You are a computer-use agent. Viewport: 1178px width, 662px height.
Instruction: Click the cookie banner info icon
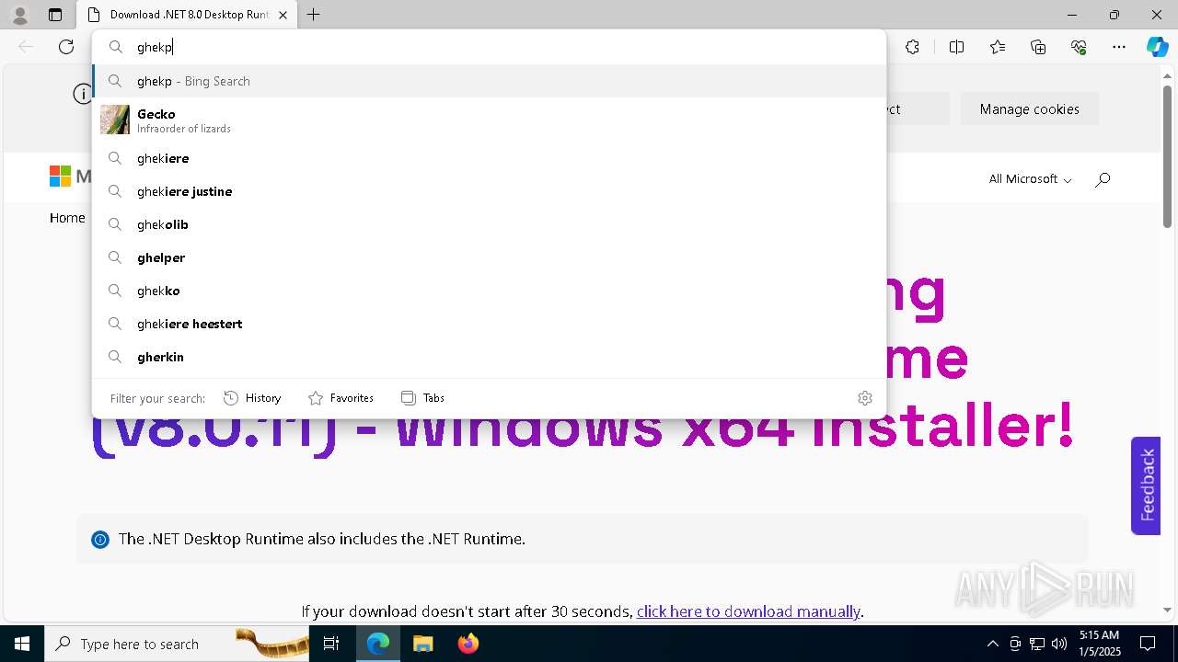(x=83, y=94)
